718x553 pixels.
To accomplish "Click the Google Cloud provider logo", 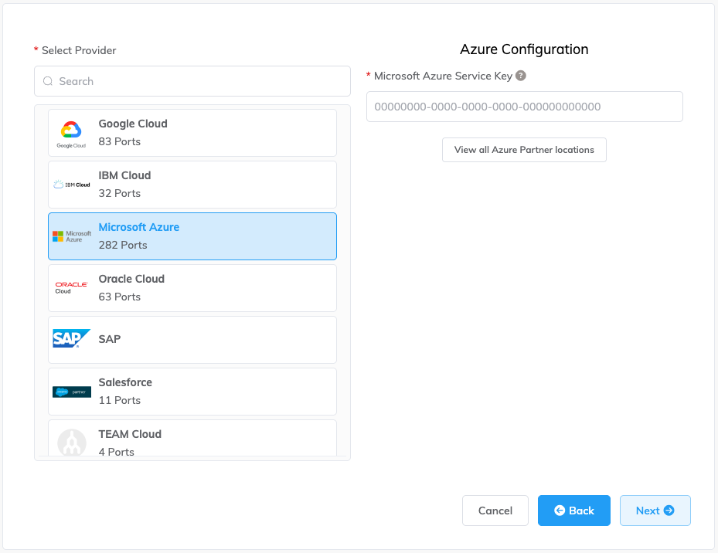I will click(71, 128).
